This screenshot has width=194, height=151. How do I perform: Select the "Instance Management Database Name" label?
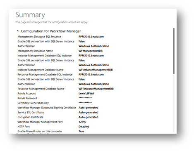[41, 70]
